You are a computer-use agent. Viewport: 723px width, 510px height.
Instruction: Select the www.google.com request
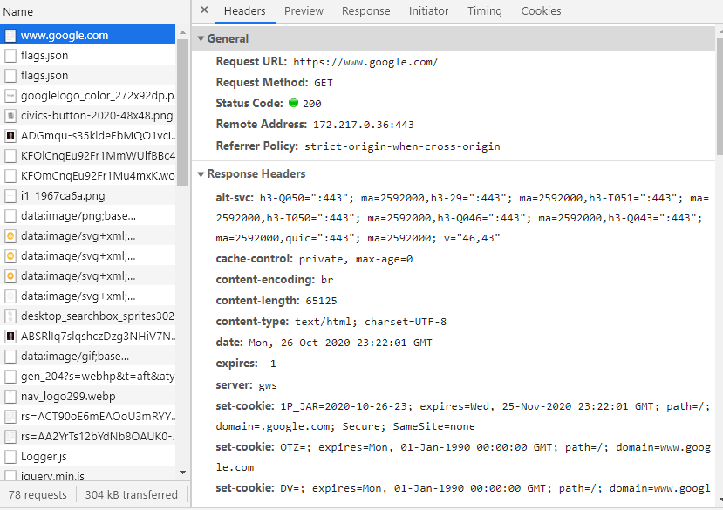tap(65, 36)
